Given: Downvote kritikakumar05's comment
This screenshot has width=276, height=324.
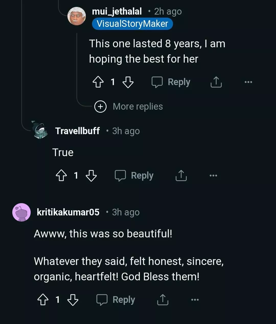Looking at the screenshot, I should (x=73, y=300).
